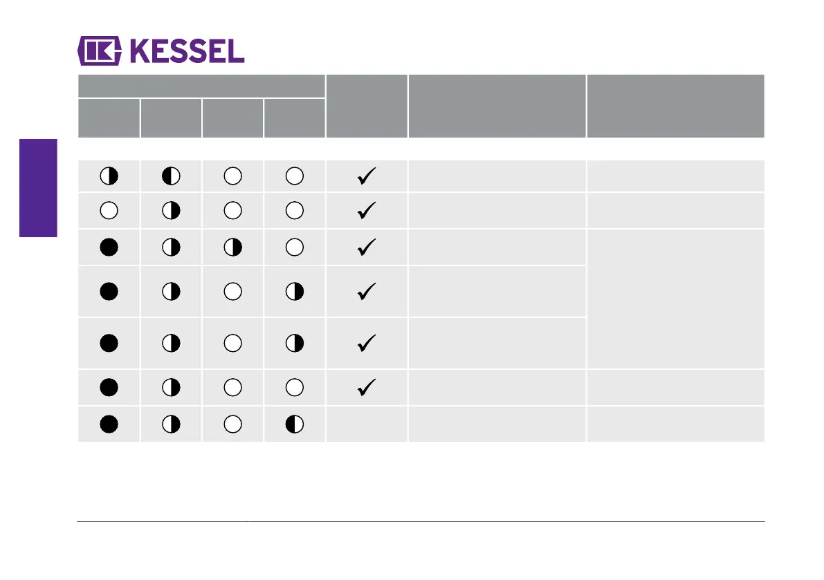Select the half-filled circle in first row, first column

point(109,176)
